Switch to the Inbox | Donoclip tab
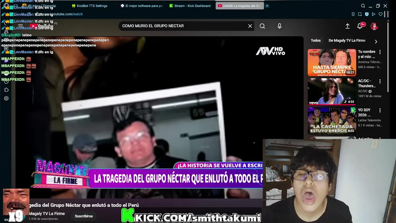The height and width of the screenshot is (223, 396). point(40,6)
